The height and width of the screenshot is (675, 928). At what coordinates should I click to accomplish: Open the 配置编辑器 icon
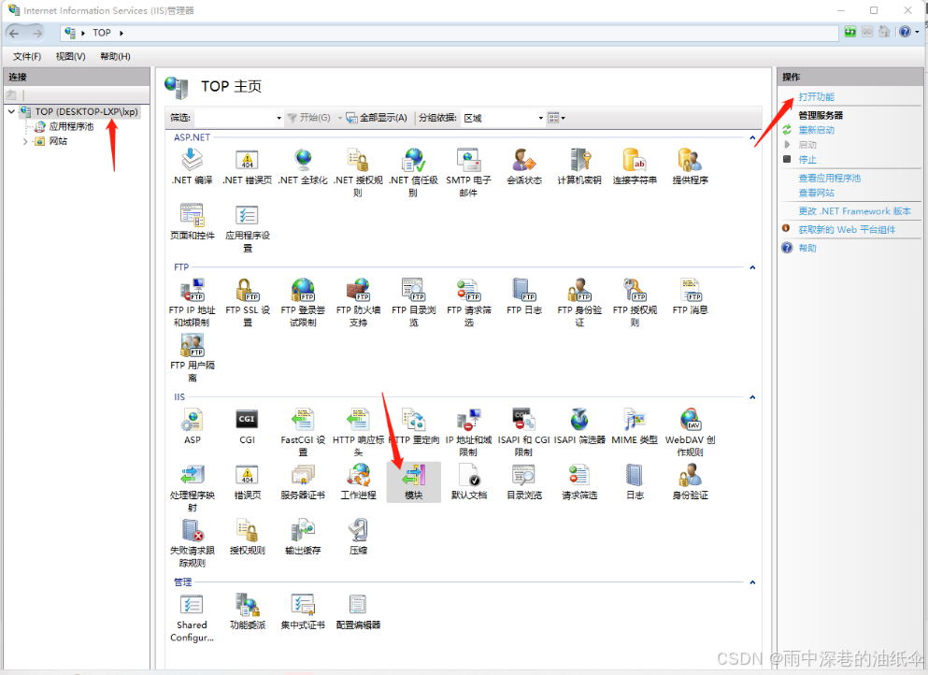pyautogui.click(x=358, y=605)
